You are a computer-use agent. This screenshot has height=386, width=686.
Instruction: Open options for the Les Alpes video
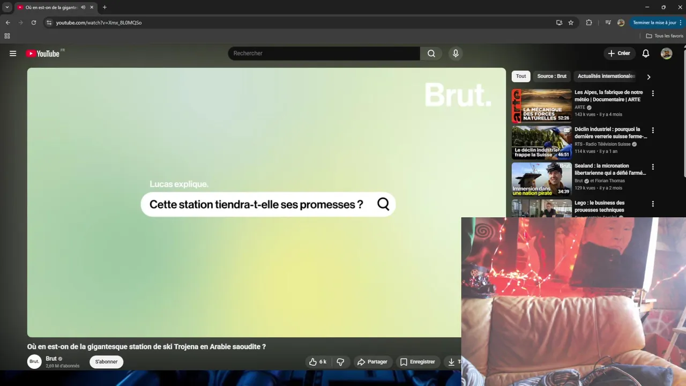click(653, 93)
